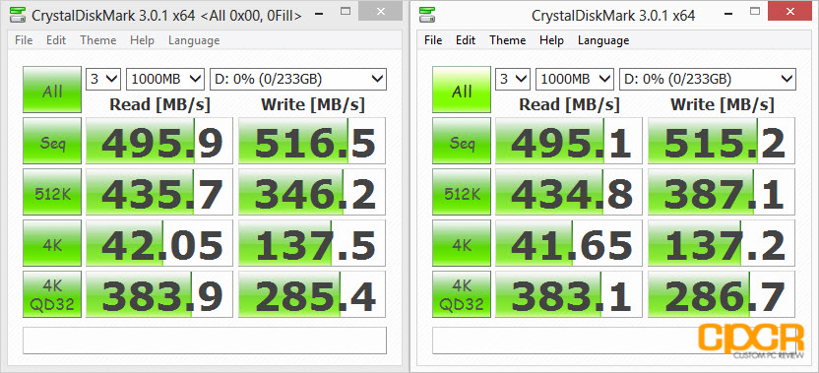Expand the 1000MB size dropdown in the left window
819x373 pixels.
coord(165,79)
